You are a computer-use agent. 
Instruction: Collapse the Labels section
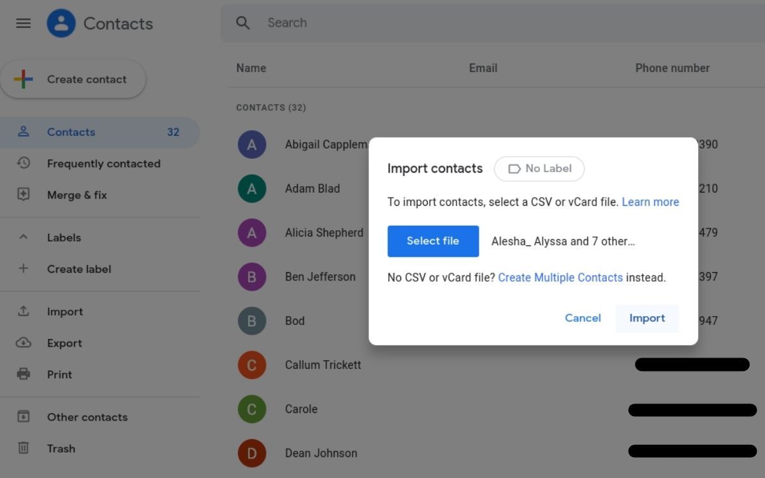tap(24, 236)
